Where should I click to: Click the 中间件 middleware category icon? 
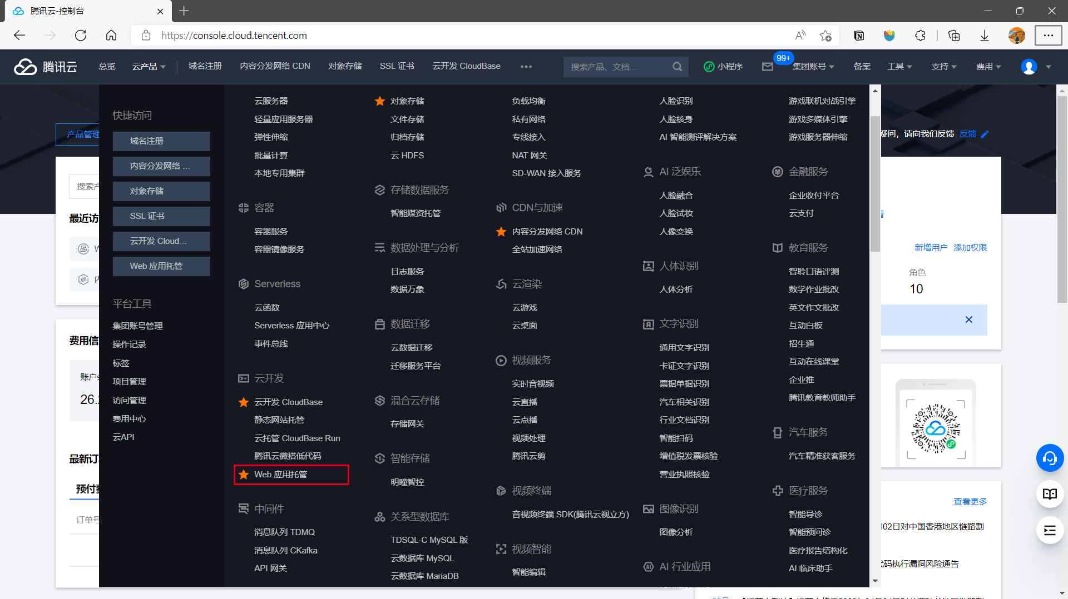(x=244, y=508)
